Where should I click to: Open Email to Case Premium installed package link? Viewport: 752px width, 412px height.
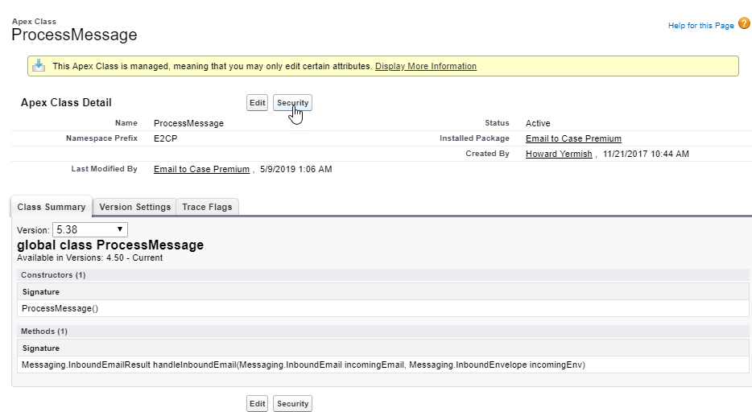coord(573,138)
